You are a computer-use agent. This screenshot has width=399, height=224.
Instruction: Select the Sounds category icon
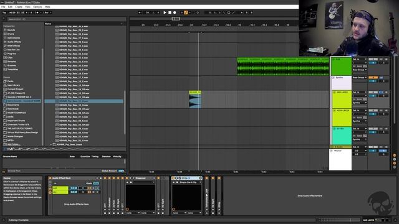pos(5,30)
